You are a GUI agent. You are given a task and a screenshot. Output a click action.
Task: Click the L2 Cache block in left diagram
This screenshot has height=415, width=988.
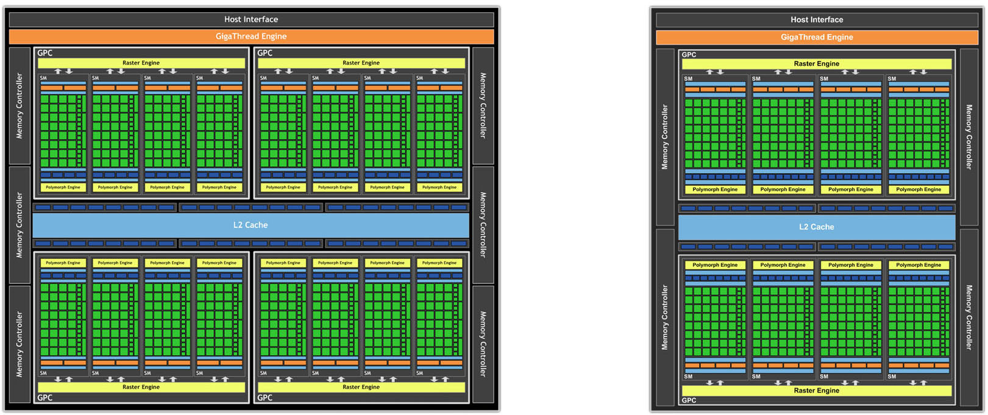click(x=251, y=225)
